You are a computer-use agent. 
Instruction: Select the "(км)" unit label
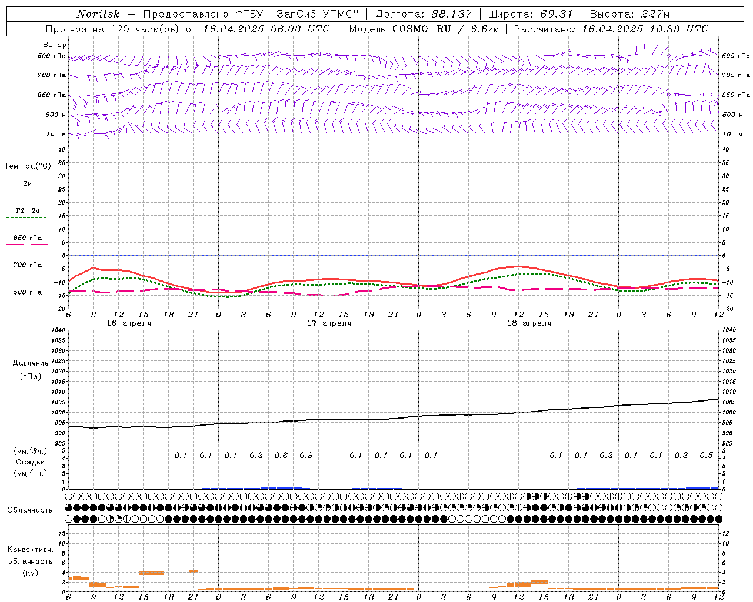pos(31,572)
